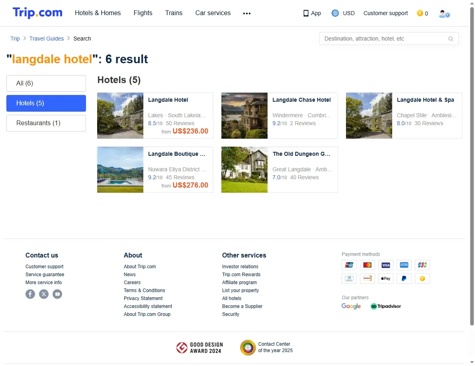Open the Langdale Chase Hotel photo
Screen dimensions: 475x366
pyautogui.click(x=244, y=116)
